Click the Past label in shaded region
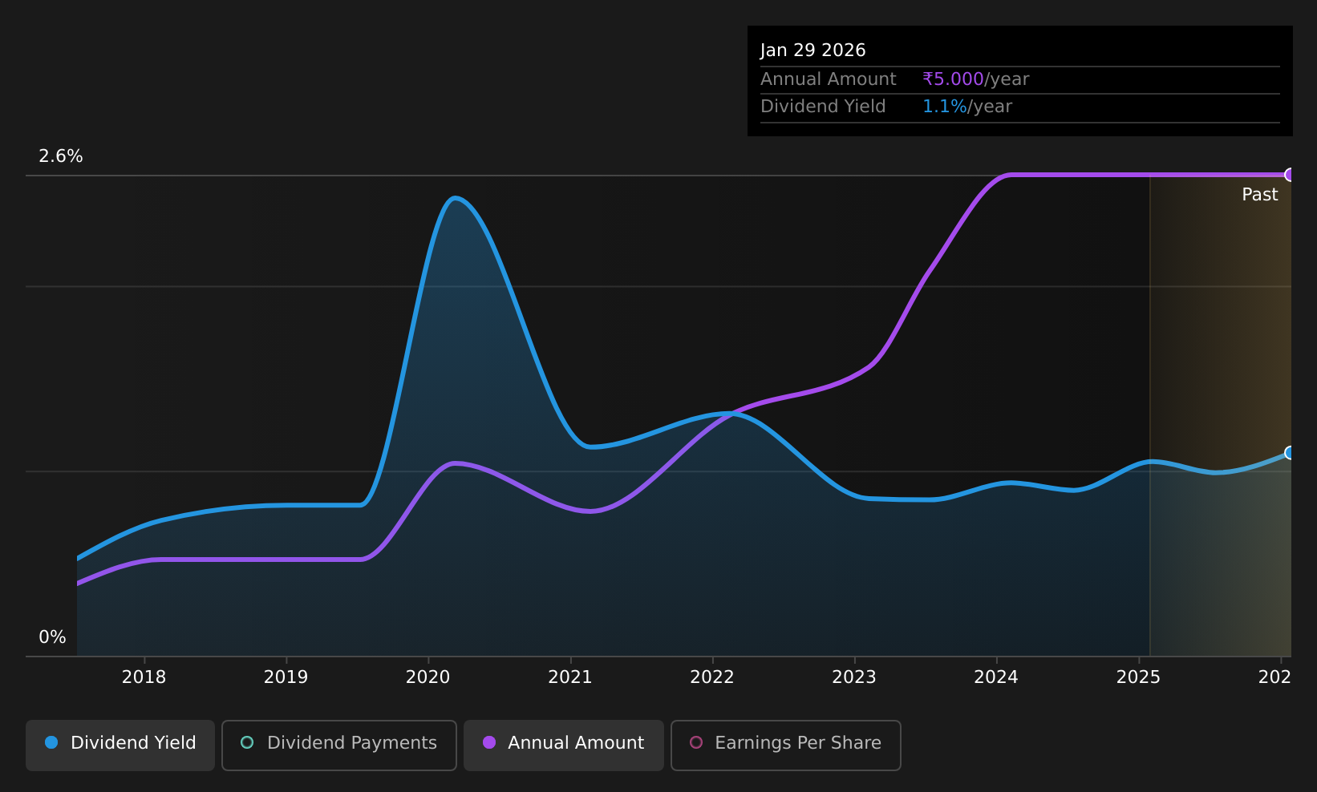The height and width of the screenshot is (792, 1317). point(1260,195)
